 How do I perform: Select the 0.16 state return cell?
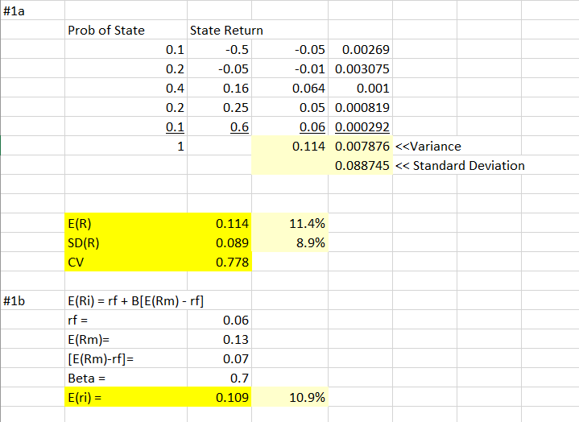click(237, 89)
